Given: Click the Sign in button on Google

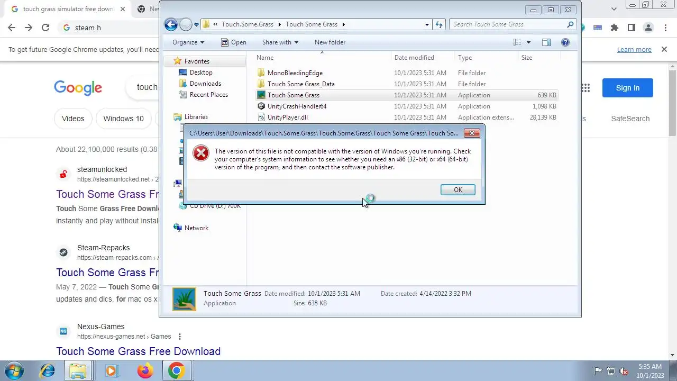Looking at the screenshot, I should (x=628, y=88).
